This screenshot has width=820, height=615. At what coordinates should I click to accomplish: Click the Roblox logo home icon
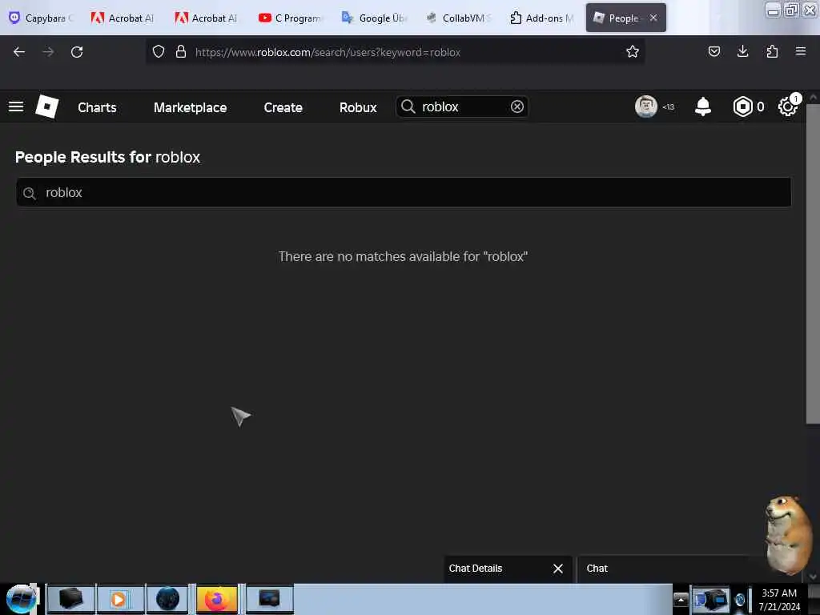click(x=47, y=107)
